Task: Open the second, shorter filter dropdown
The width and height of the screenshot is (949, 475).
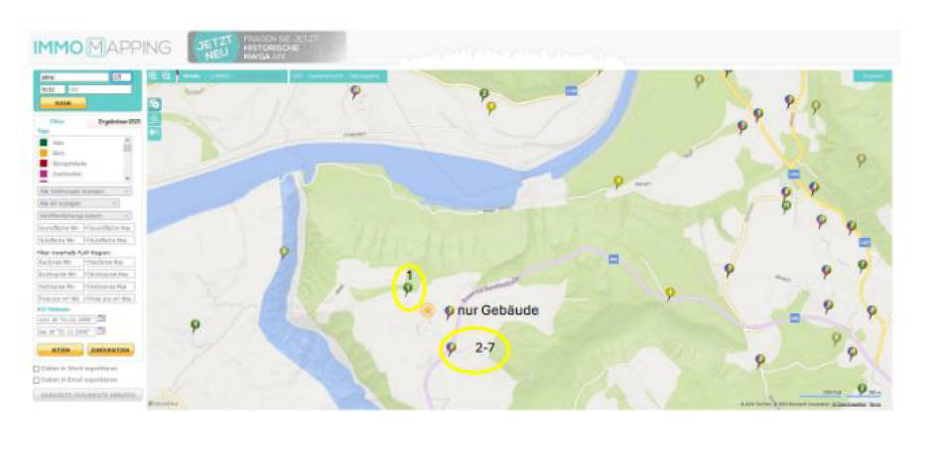Action: [x=78, y=203]
